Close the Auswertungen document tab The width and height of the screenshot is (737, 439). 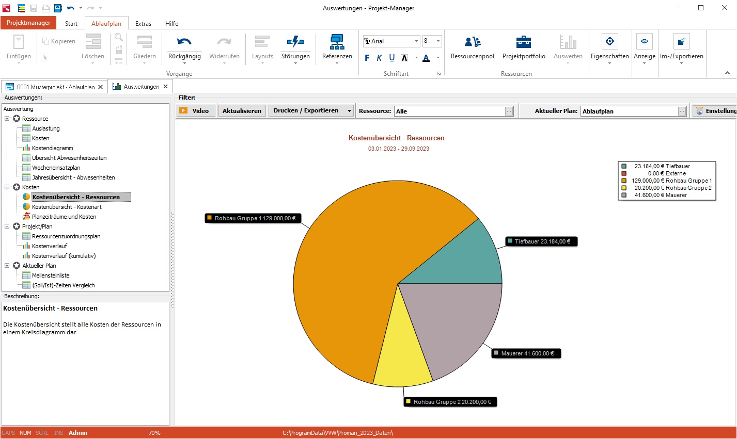point(166,87)
